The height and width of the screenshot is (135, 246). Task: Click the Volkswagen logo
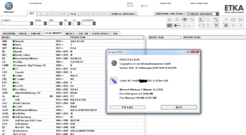coord(9,6)
